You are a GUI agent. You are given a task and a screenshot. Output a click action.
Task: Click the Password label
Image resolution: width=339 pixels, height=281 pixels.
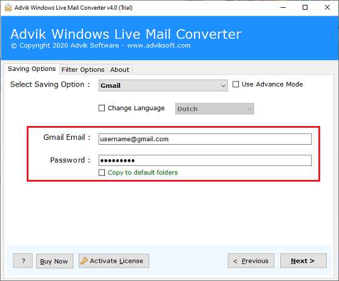(x=70, y=160)
